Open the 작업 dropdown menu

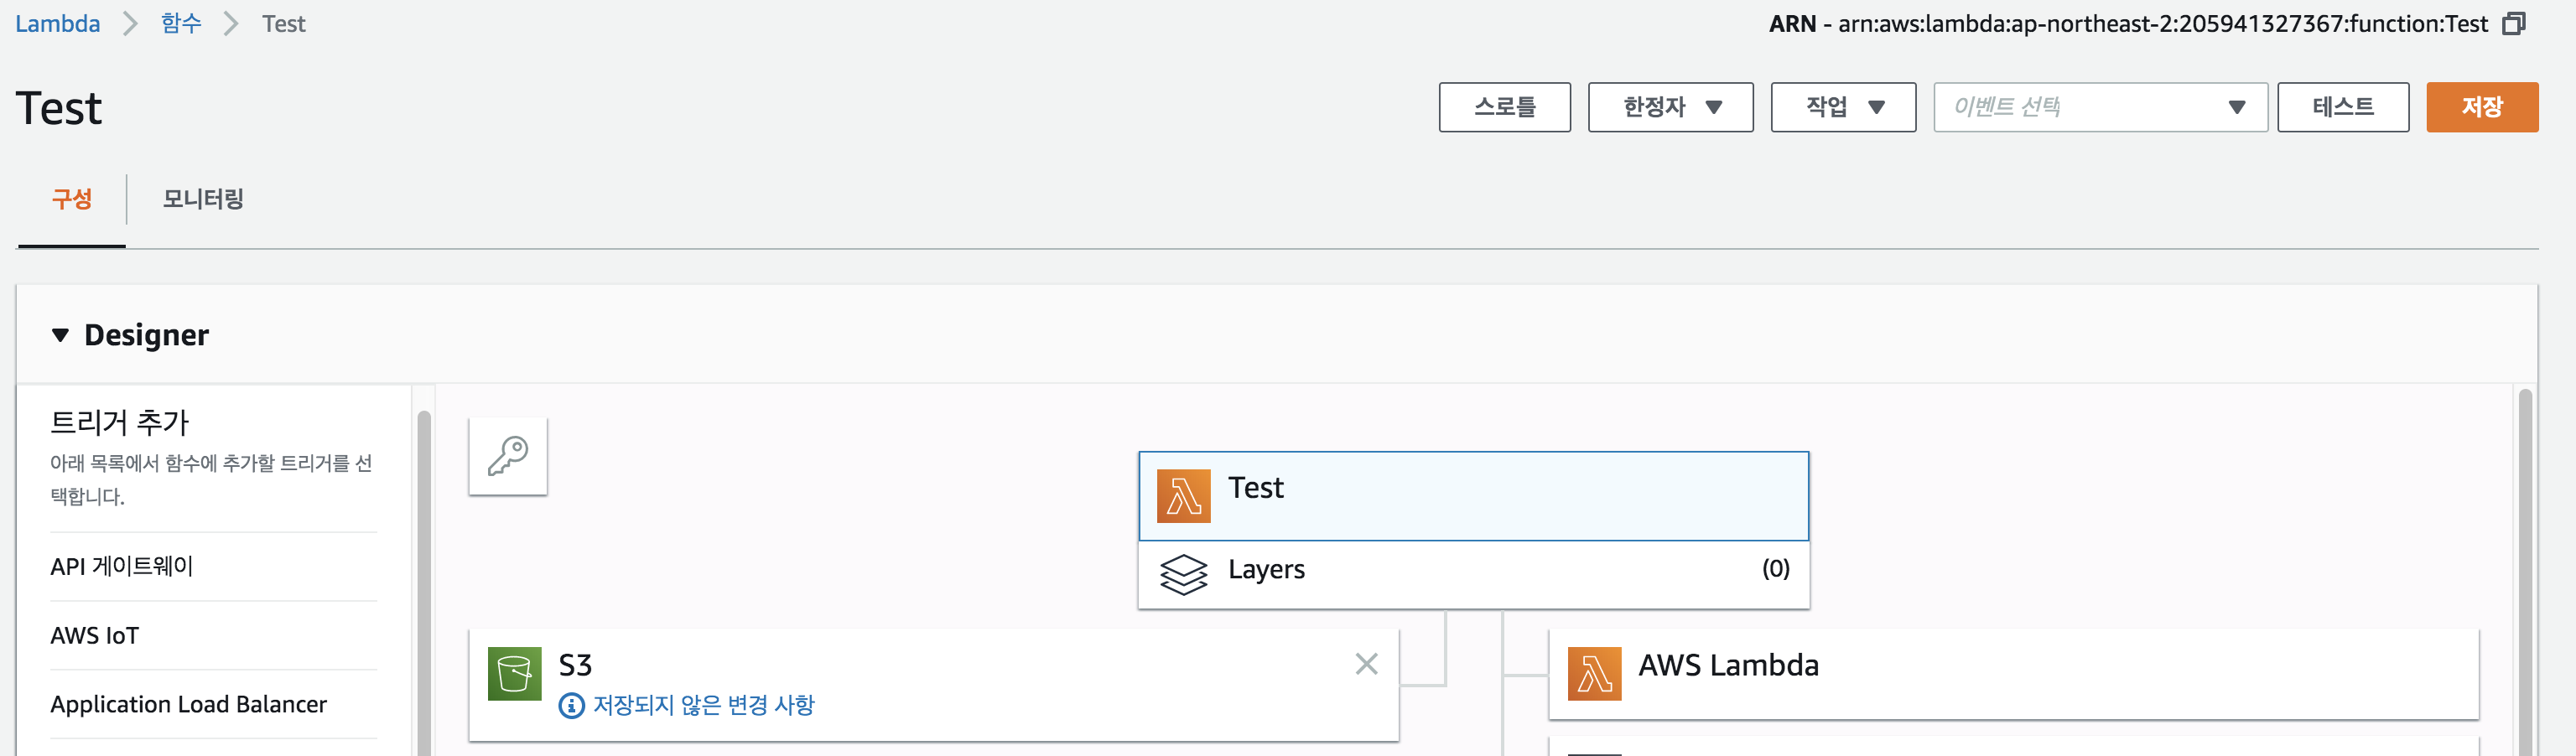(1843, 107)
